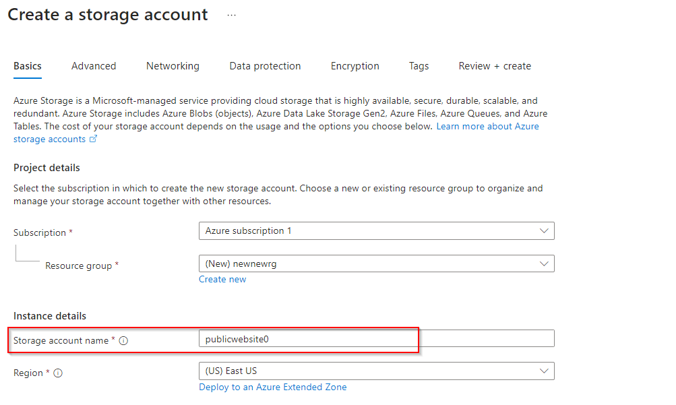This screenshot has width=676, height=405.
Task: Show info tooltip for Storage account name
Action: (x=123, y=341)
